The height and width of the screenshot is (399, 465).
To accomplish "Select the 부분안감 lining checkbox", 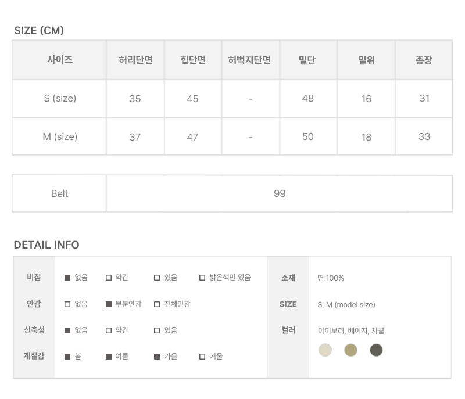I will click(109, 304).
